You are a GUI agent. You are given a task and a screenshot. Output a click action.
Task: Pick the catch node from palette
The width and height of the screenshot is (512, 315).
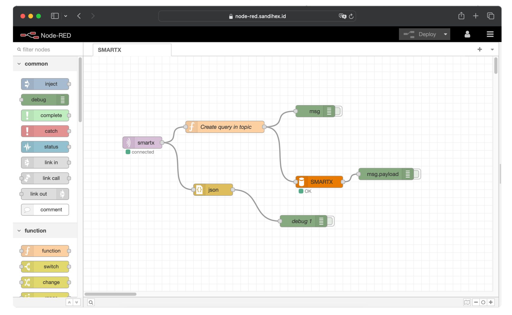(x=45, y=131)
